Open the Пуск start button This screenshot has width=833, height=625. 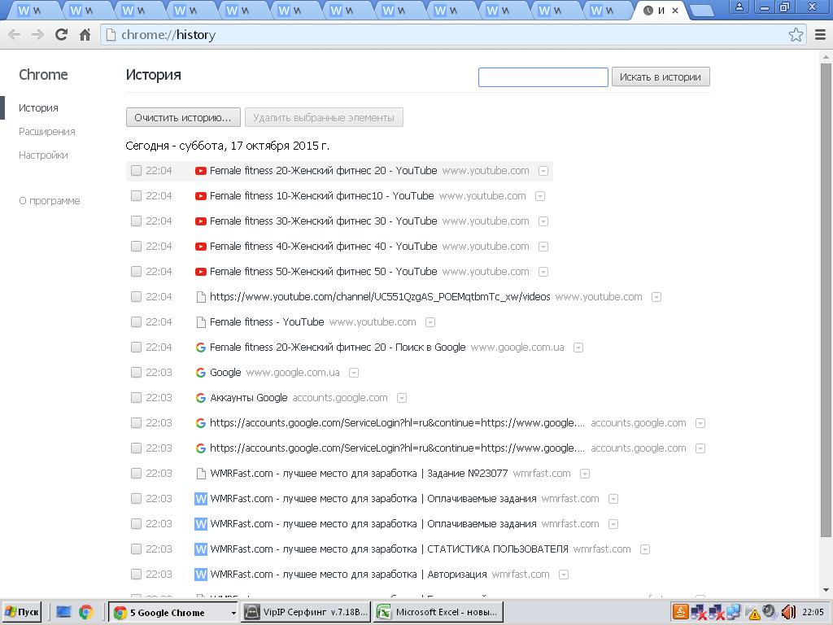pos(22,612)
